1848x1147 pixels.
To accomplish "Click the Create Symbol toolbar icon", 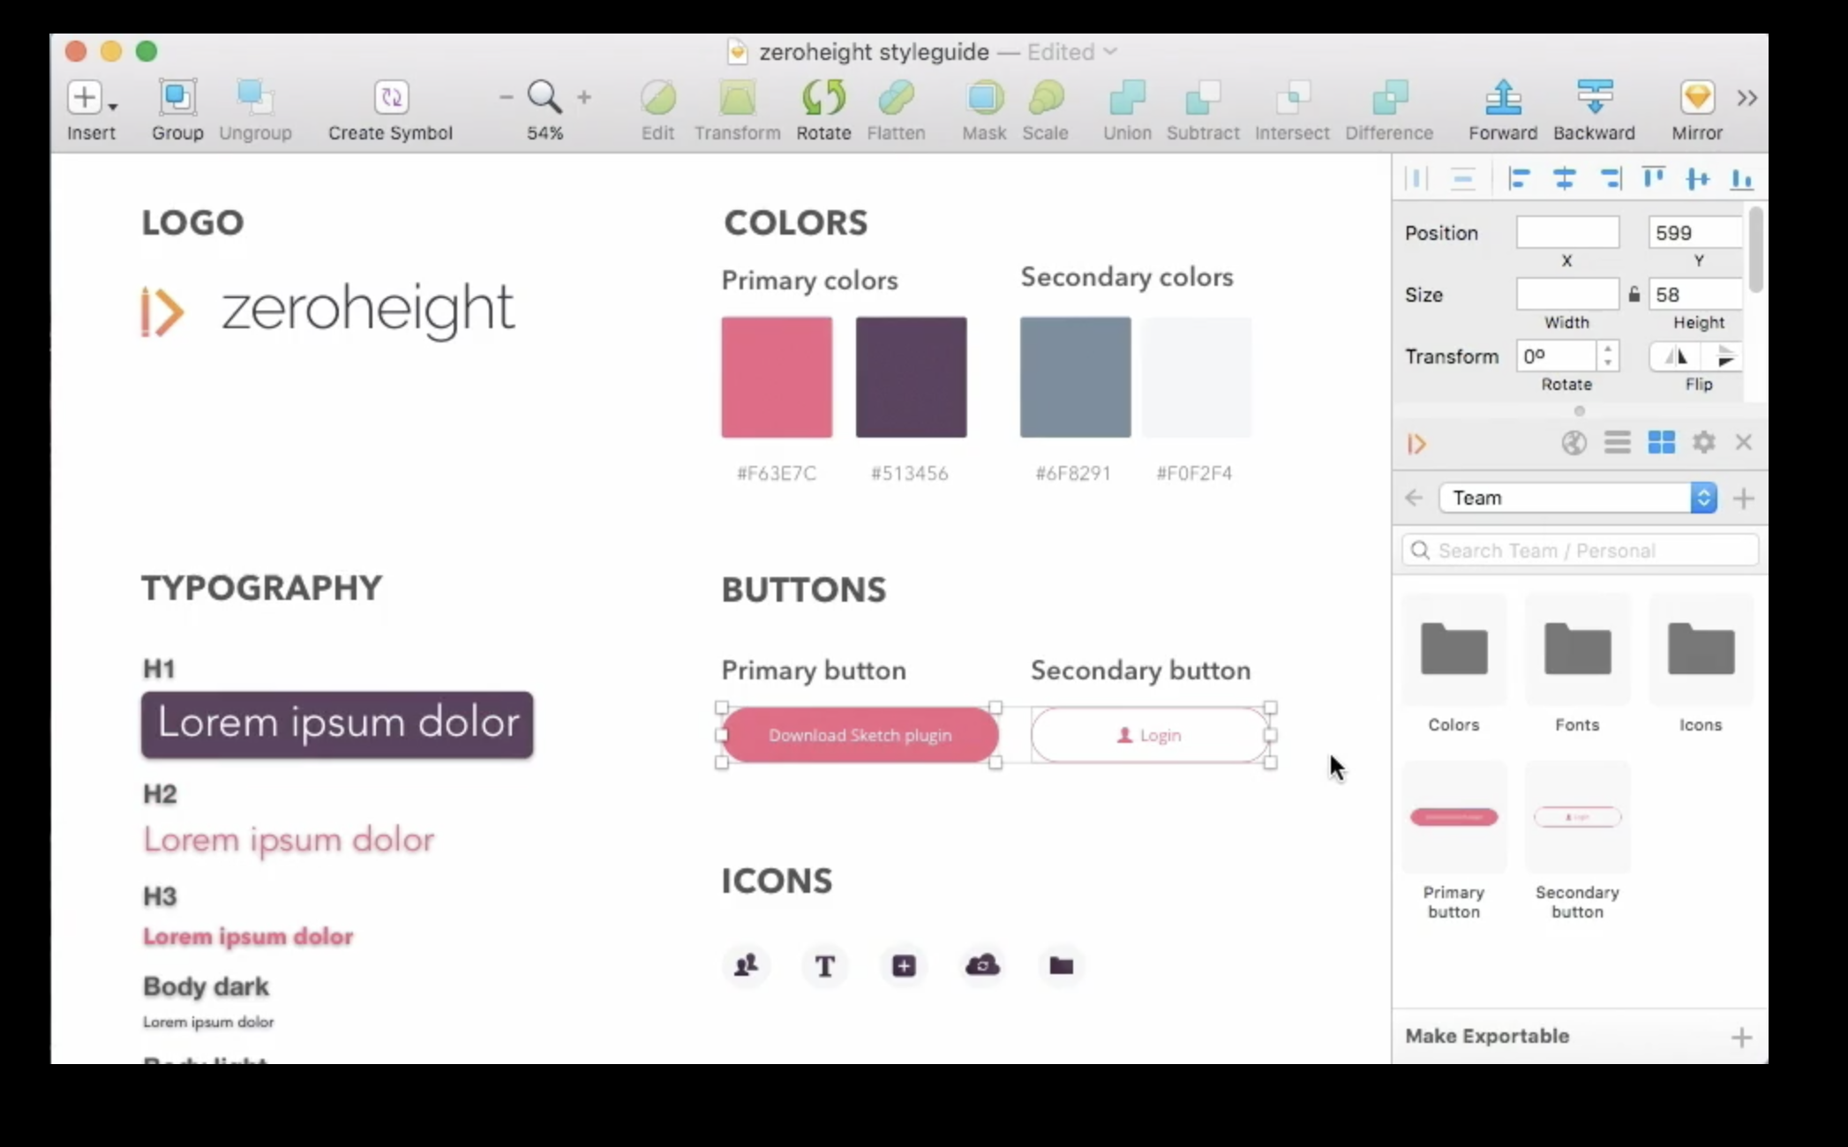I will [x=391, y=97].
